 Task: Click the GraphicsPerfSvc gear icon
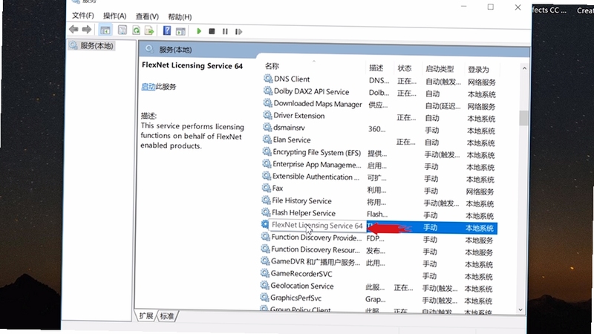264,298
